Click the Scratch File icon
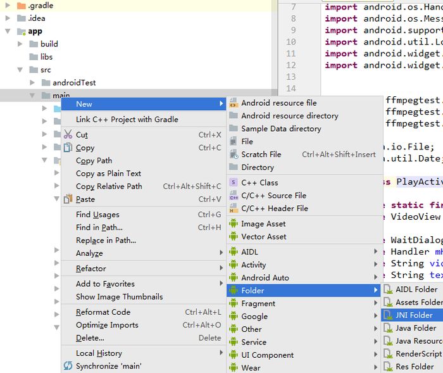Viewport: 443px width, 373px height. click(234, 154)
